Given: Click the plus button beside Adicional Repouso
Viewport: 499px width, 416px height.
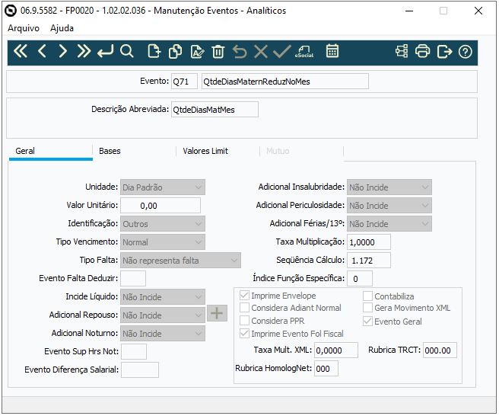Looking at the screenshot, I should click(217, 313).
